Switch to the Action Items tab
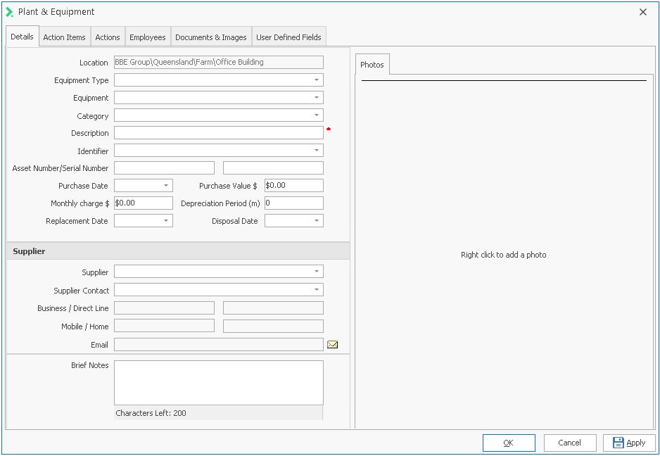Screen dimensions: 660x456 65,37
